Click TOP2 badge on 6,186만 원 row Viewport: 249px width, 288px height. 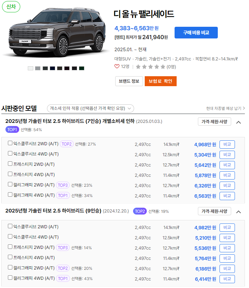pos(63,268)
